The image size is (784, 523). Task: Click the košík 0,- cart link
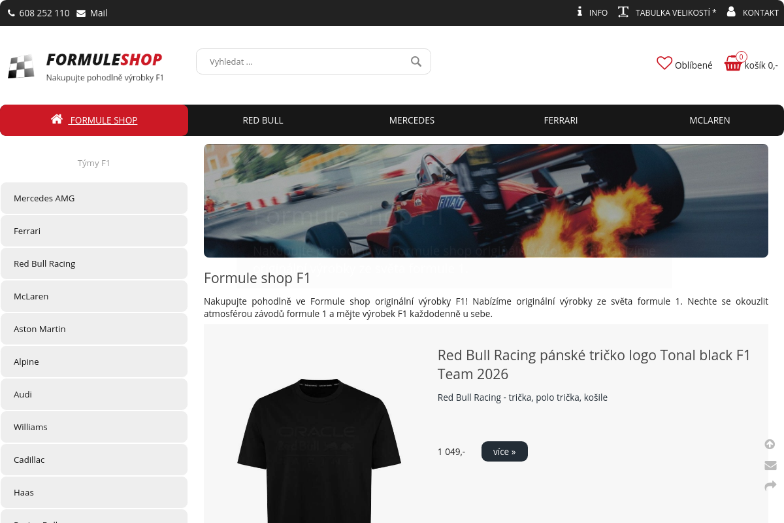pyautogui.click(x=761, y=65)
